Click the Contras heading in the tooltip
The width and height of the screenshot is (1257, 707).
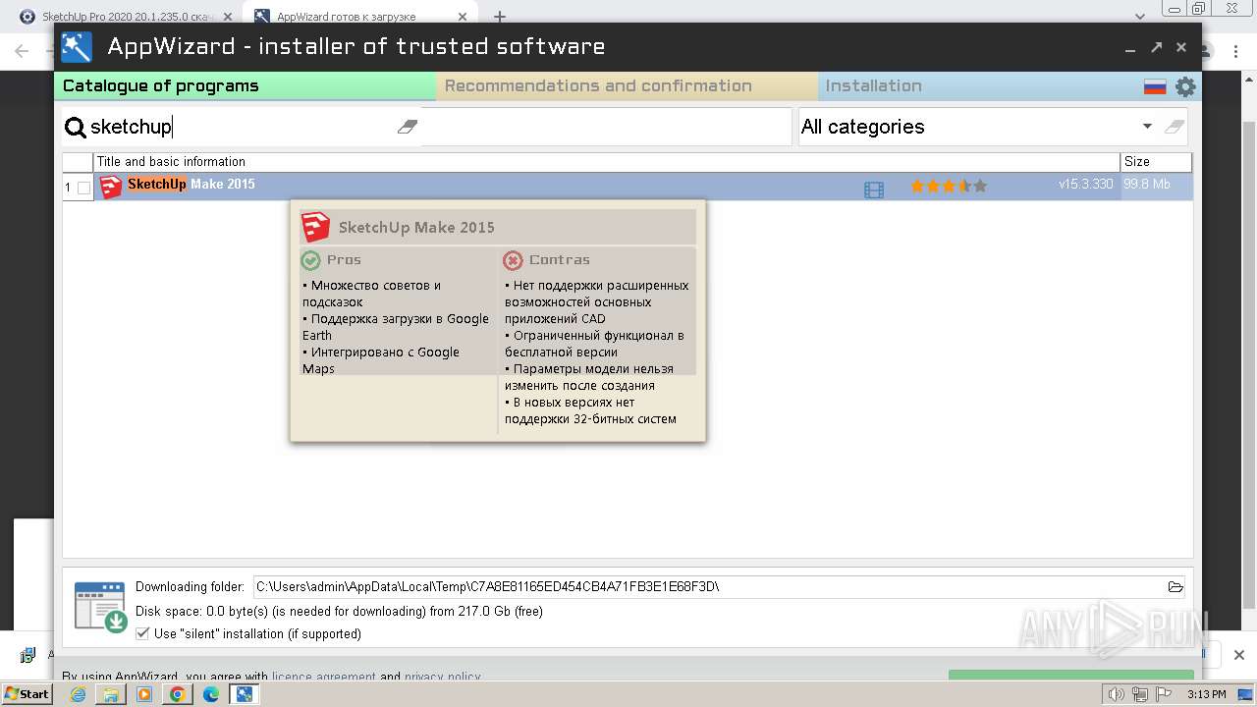click(x=560, y=260)
